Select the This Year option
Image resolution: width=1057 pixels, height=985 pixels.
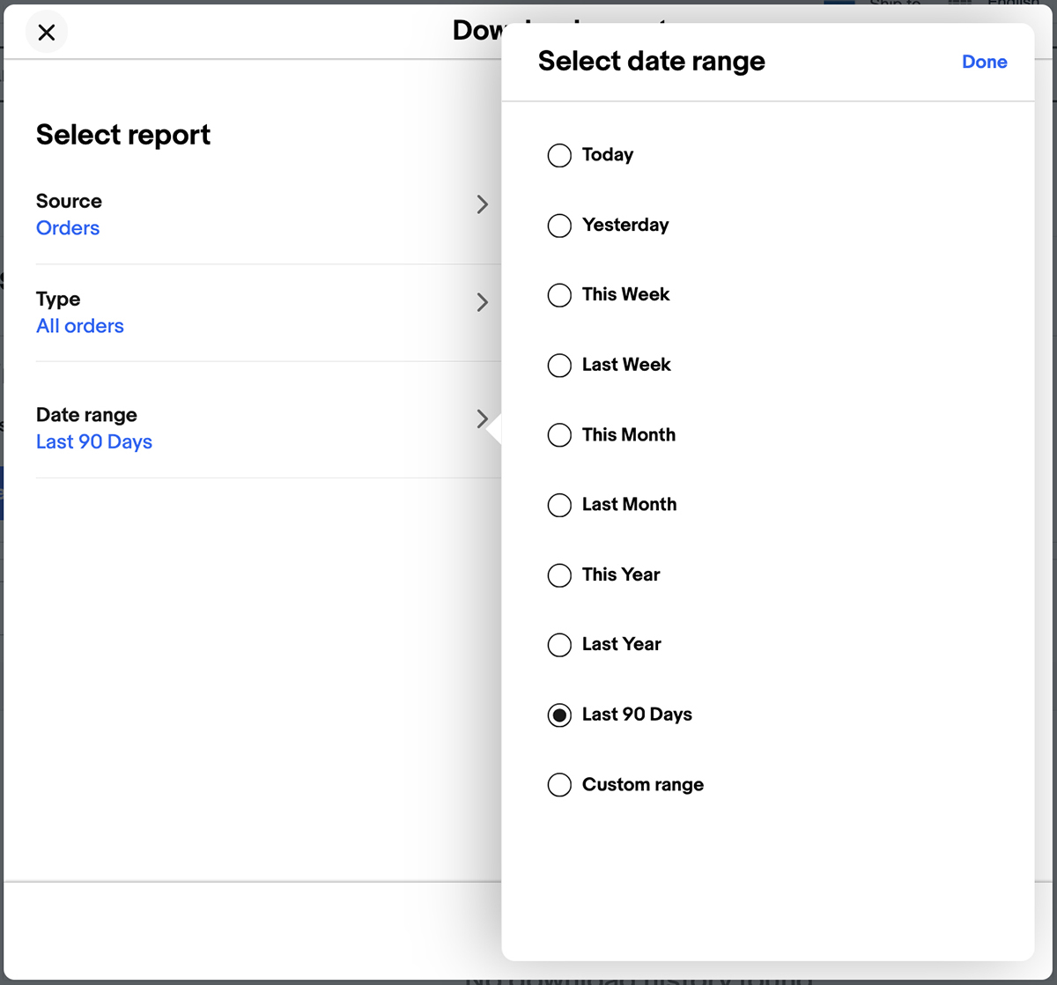(x=559, y=574)
